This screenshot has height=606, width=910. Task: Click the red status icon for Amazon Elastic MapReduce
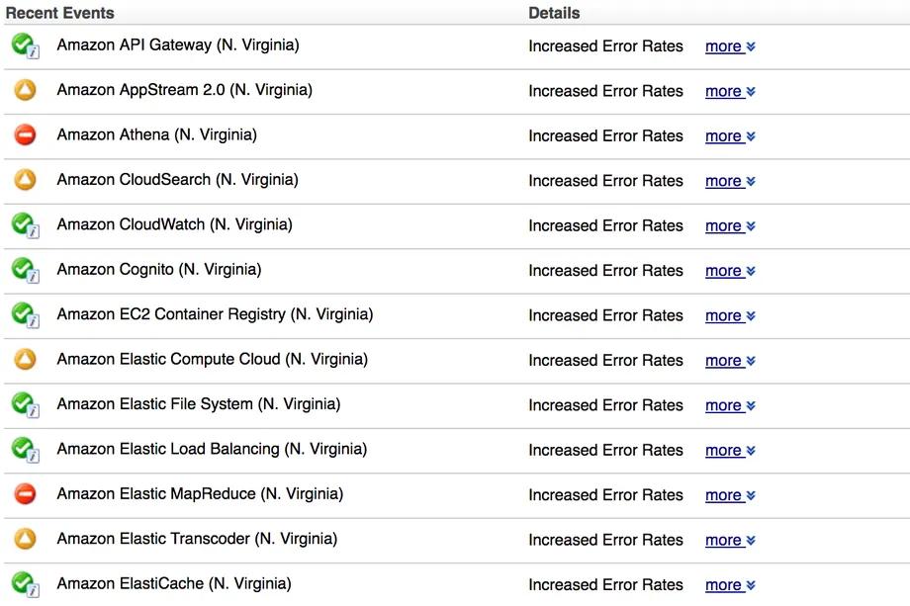(25, 494)
